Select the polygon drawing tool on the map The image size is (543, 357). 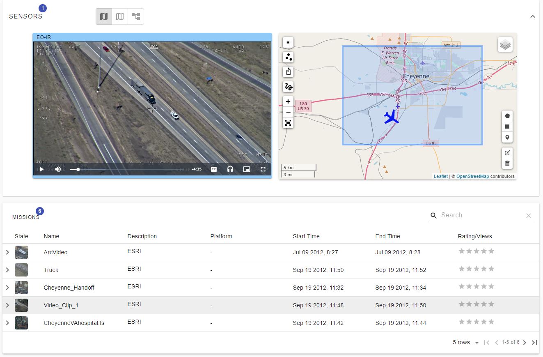tap(507, 115)
